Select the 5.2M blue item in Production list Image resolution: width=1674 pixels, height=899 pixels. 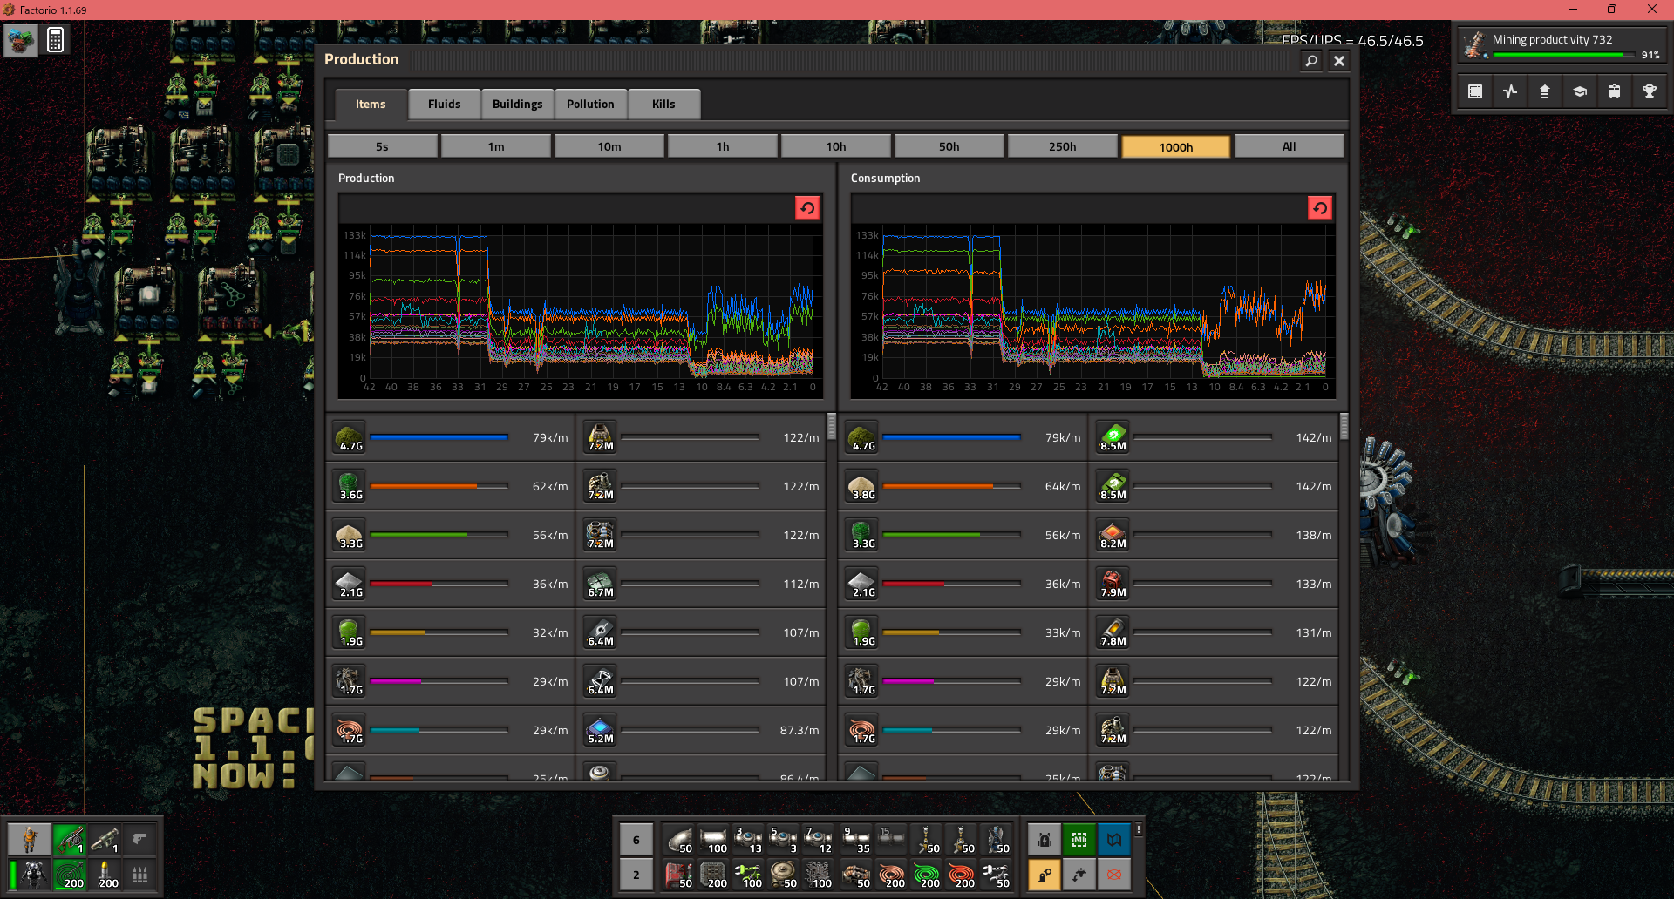tap(600, 730)
